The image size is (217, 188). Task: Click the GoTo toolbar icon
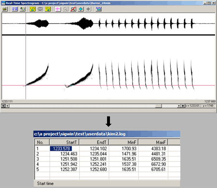click(98, 9)
